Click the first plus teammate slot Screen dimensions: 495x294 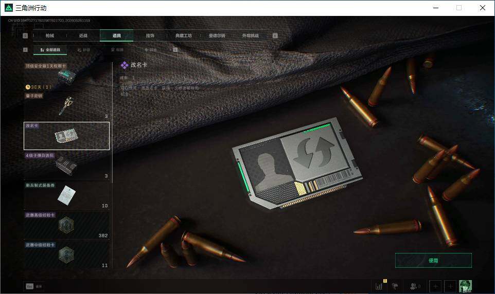coord(435,286)
